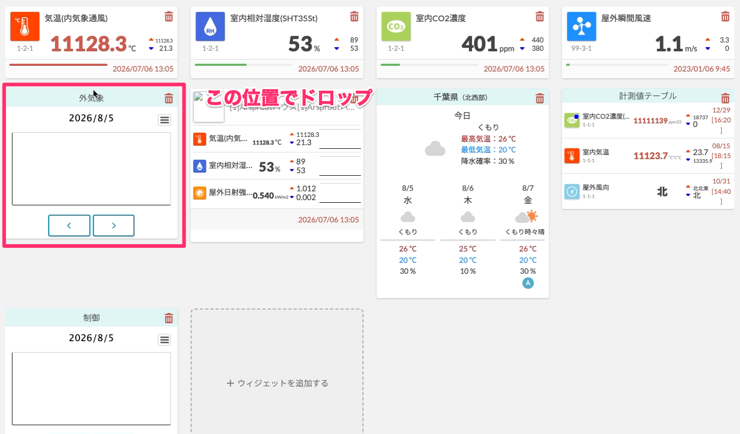Click the bold 北 wind direction value
The height and width of the screenshot is (434, 740).
(x=662, y=192)
